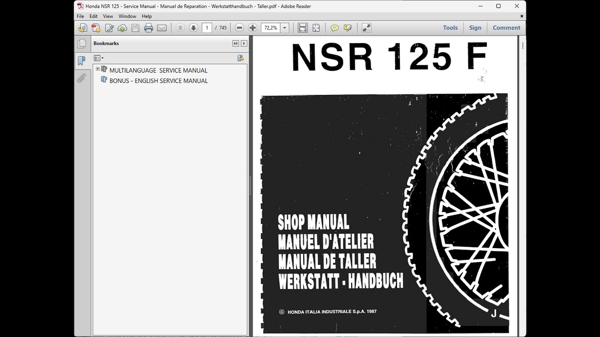Click the Create PDF online icon
Screen dimensions: 600x337
tap(96, 28)
